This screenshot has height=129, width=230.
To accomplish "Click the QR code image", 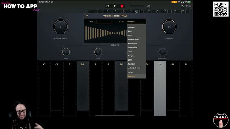I will (221, 9).
